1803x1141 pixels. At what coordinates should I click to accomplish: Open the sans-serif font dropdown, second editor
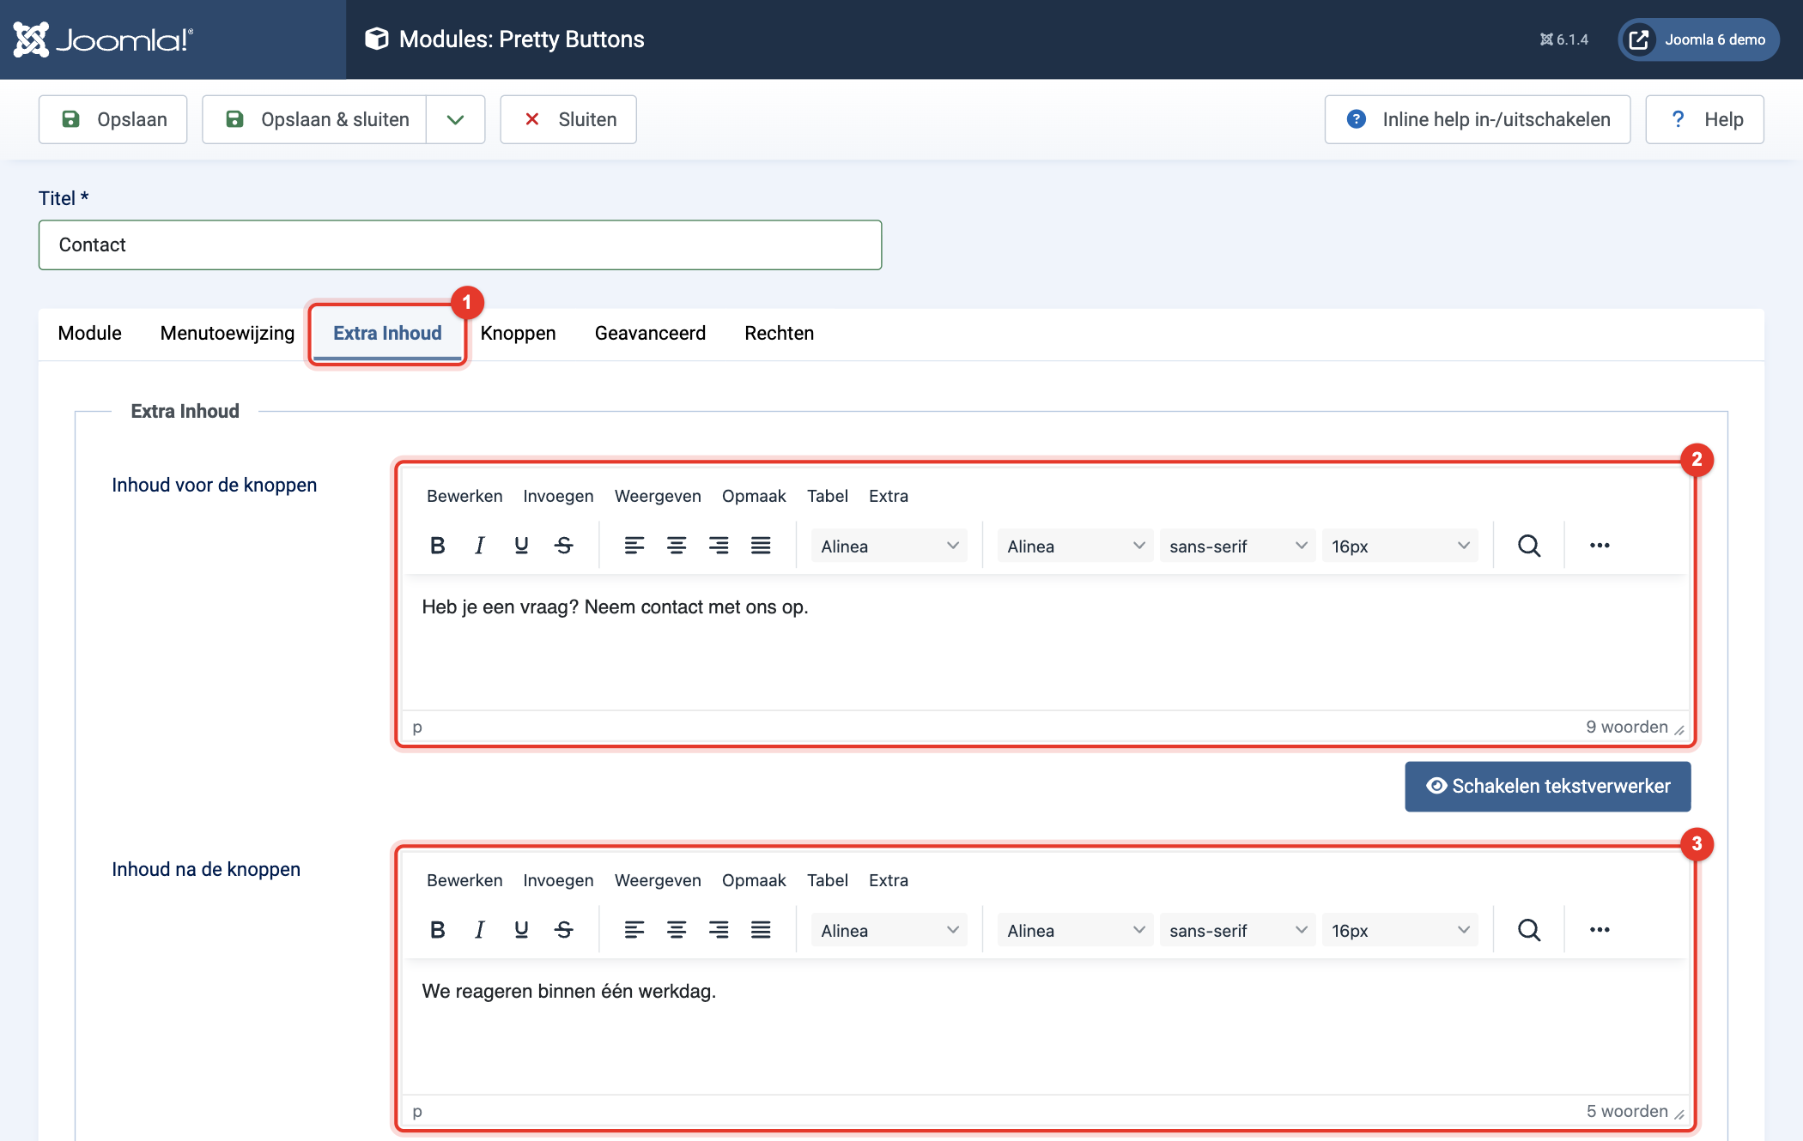pyautogui.click(x=1237, y=931)
